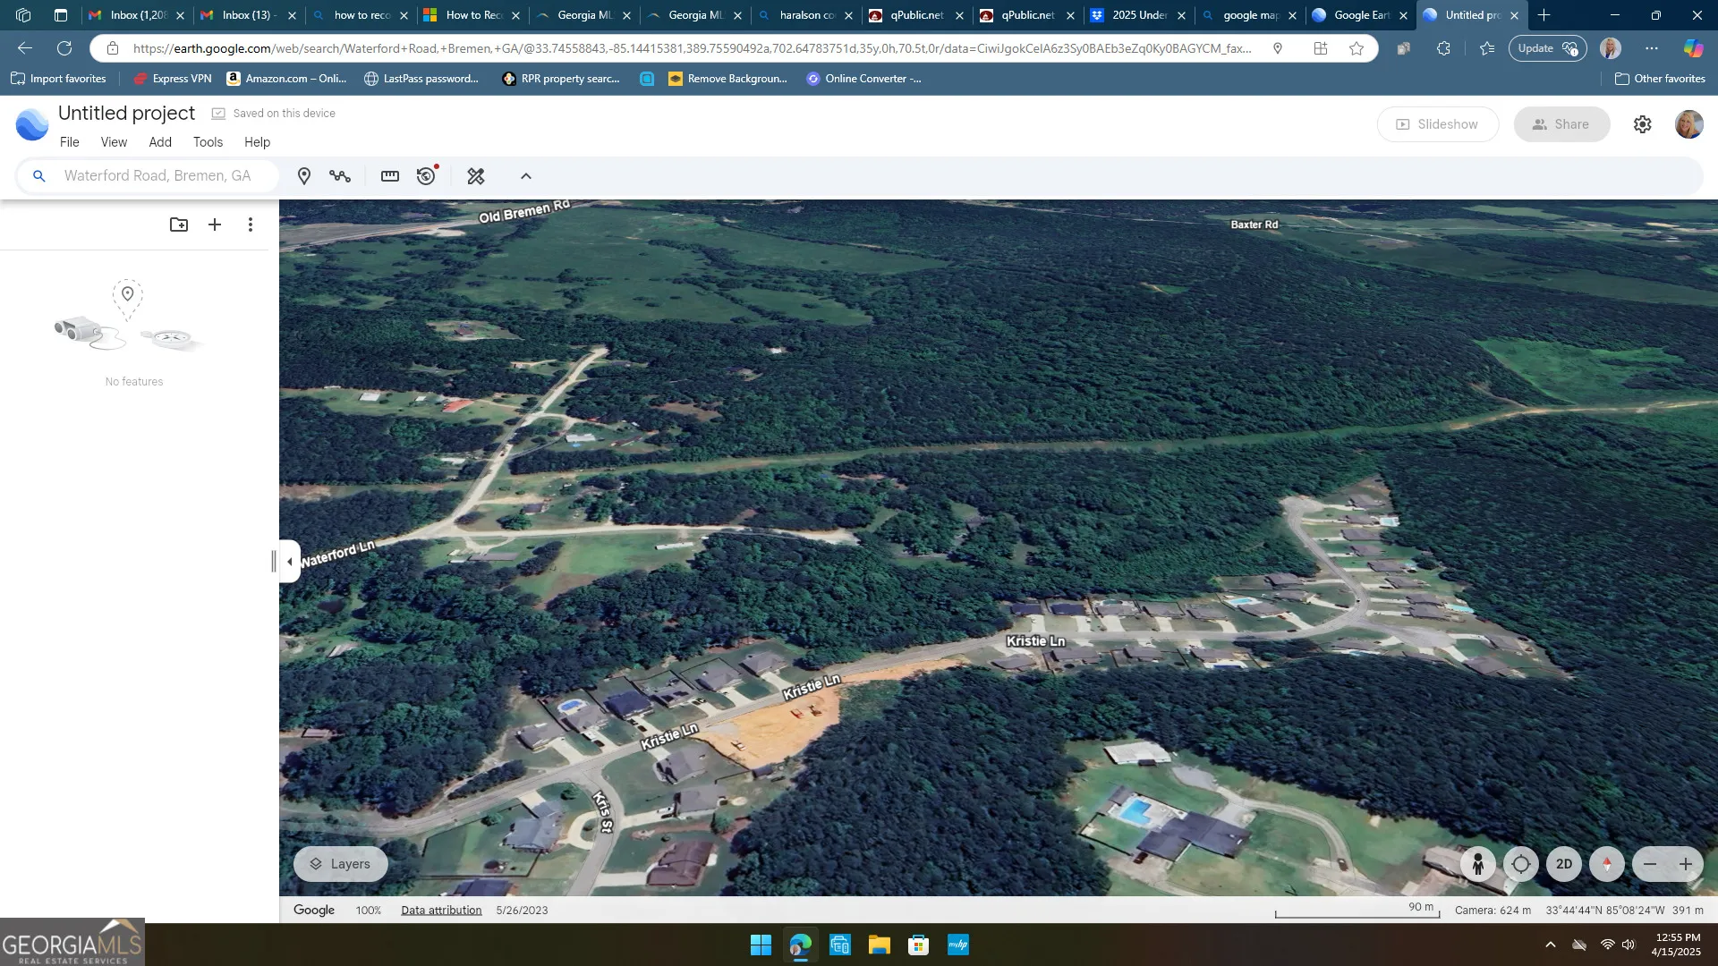Enter Street View with the pegman icon

tap(1478, 864)
